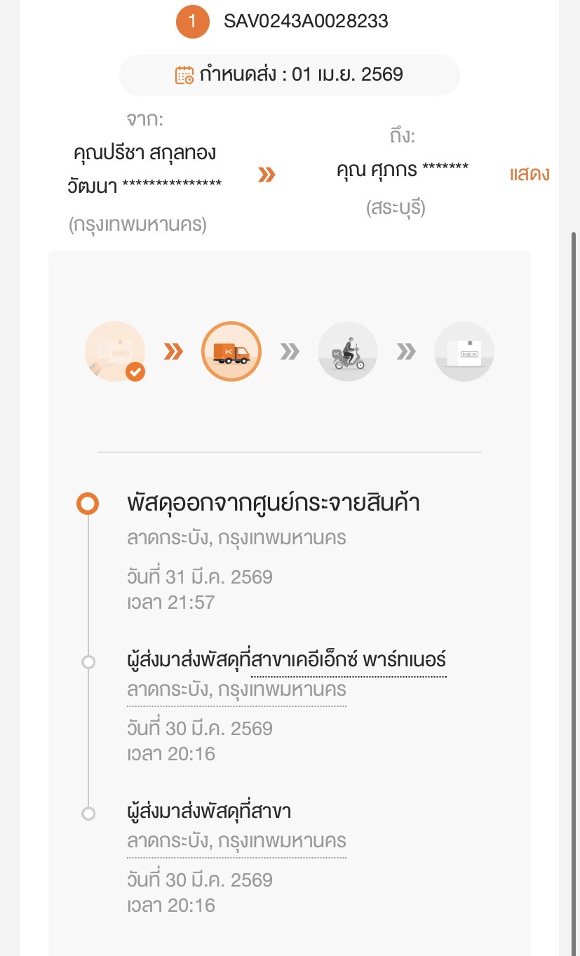Image resolution: width=580 pixels, height=956 pixels.
Task: Click the calendar icon beside กำหนดส่ง
Action: click(184, 75)
